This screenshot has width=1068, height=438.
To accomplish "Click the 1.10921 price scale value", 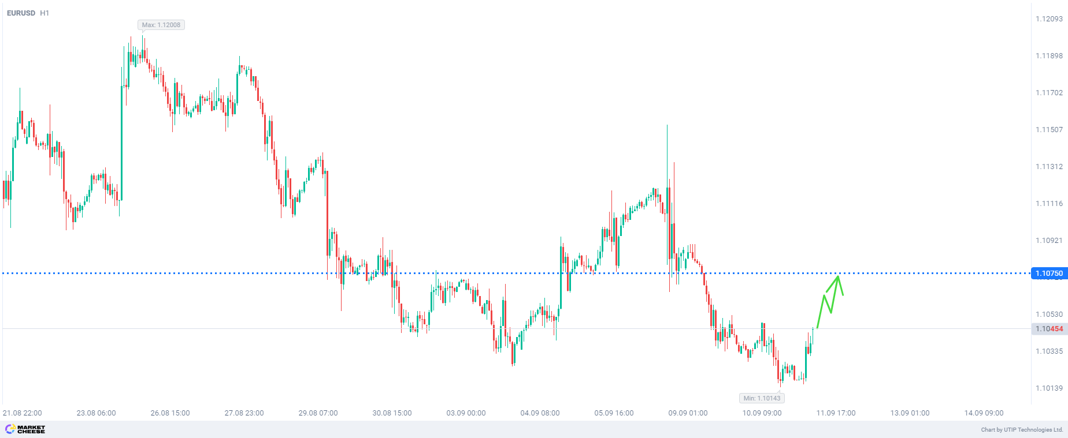I will click(x=1049, y=241).
